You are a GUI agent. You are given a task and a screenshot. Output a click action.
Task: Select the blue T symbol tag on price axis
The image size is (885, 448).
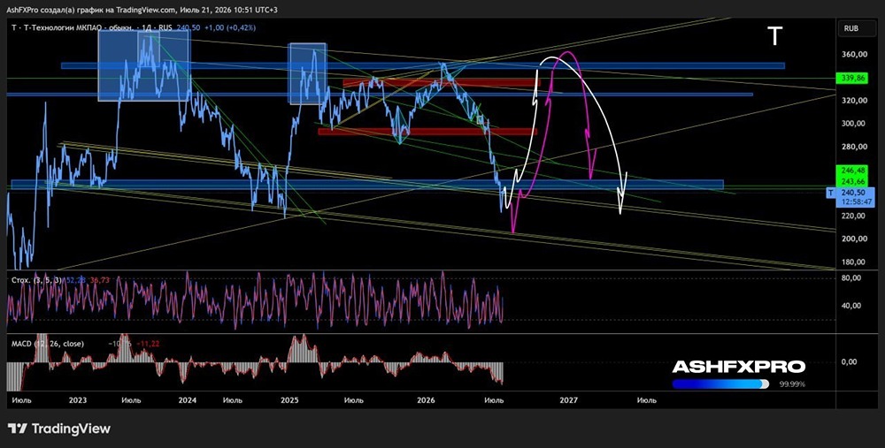click(x=830, y=193)
